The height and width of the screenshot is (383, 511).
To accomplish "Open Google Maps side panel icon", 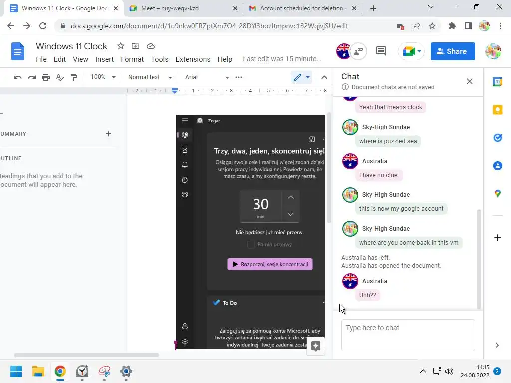I will point(498,194).
